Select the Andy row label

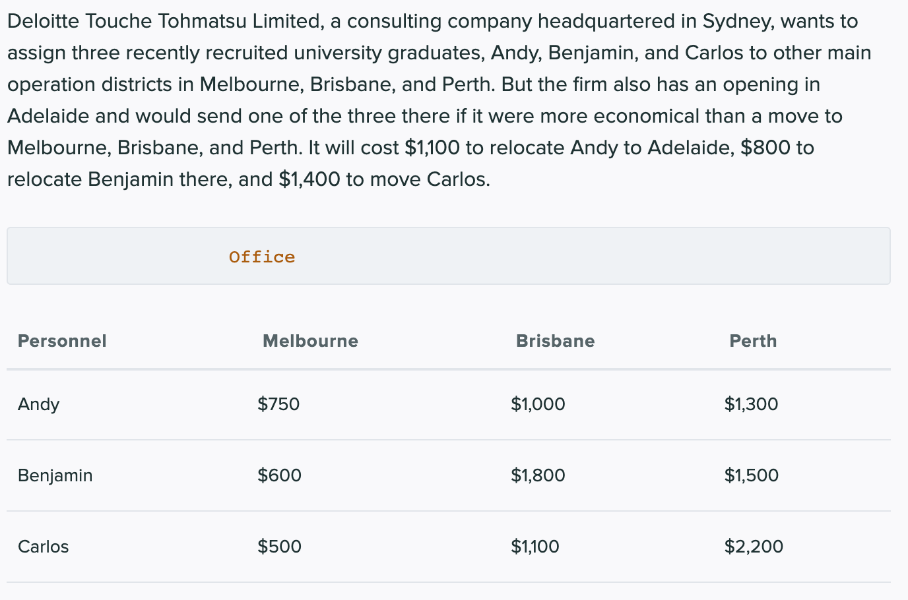tap(39, 404)
